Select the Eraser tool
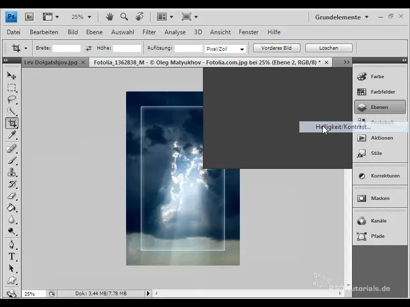The width and height of the screenshot is (410, 307). coord(11,196)
